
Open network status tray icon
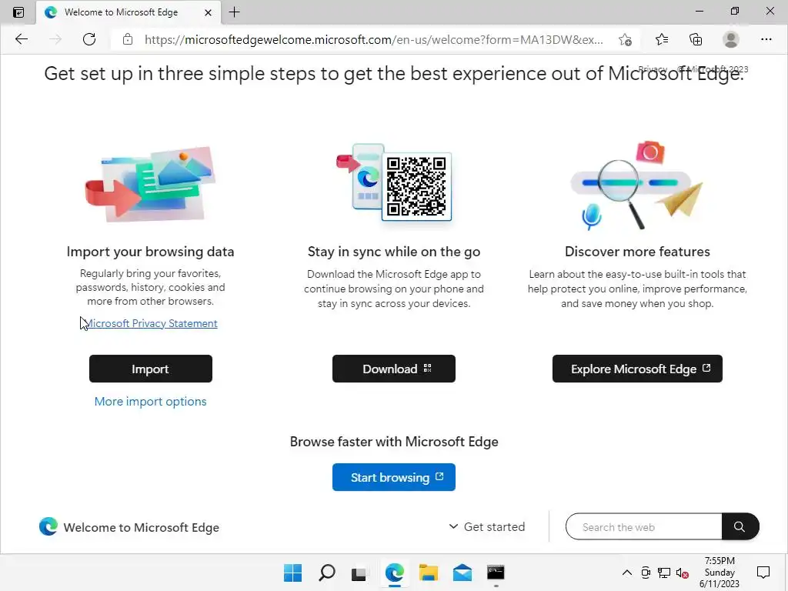[664, 573]
